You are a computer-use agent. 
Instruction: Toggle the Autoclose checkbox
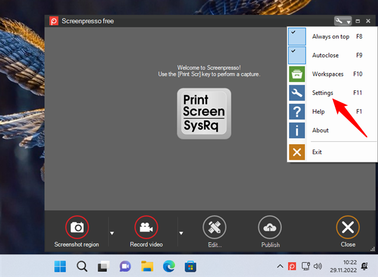pos(297,55)
